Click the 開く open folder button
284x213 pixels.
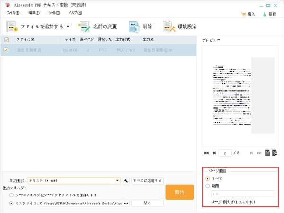pyautogui.click(x=147, y=203)
